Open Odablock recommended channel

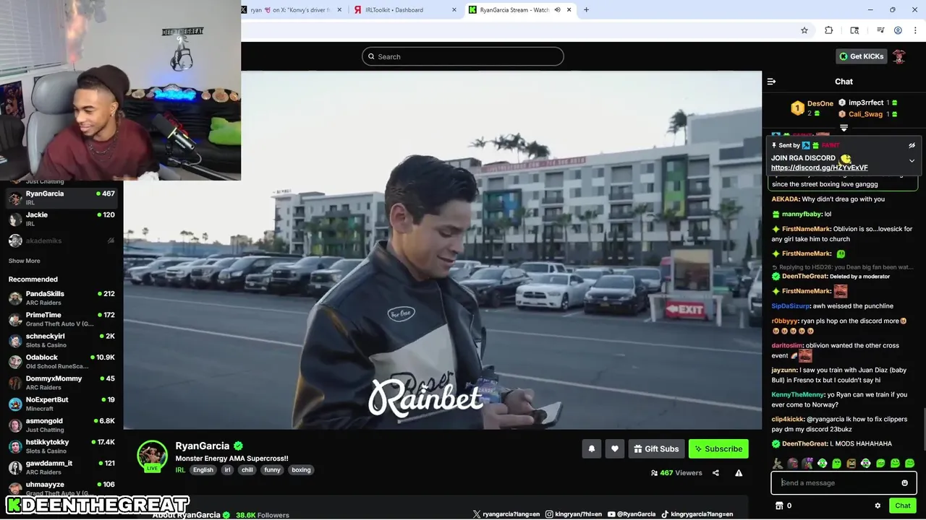click(x=61, y=361)
